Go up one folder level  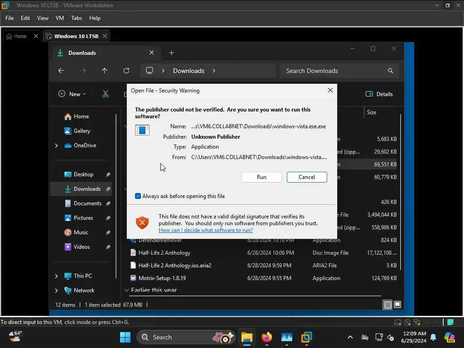(105, 71)
